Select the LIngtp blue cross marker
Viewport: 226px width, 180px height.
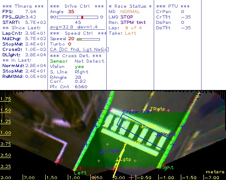coord(102,152)
